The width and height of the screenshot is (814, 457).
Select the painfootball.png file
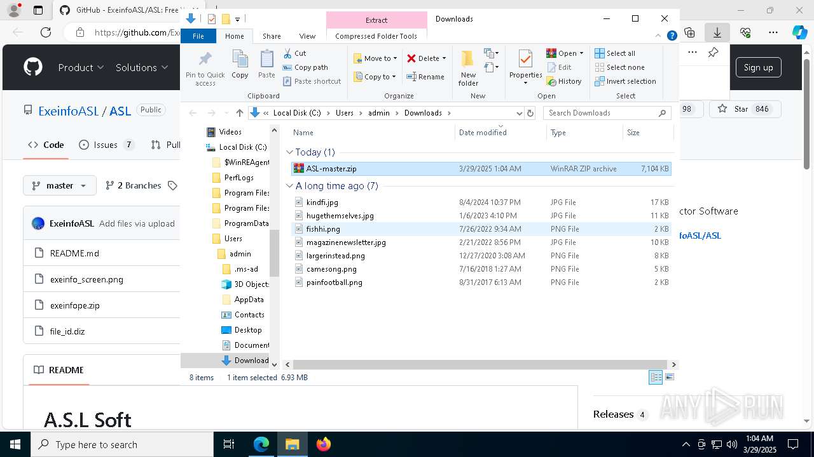coord(481,282)
